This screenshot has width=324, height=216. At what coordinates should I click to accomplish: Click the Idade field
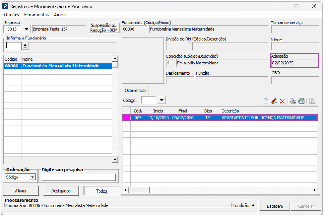click(x=295, y=46)
